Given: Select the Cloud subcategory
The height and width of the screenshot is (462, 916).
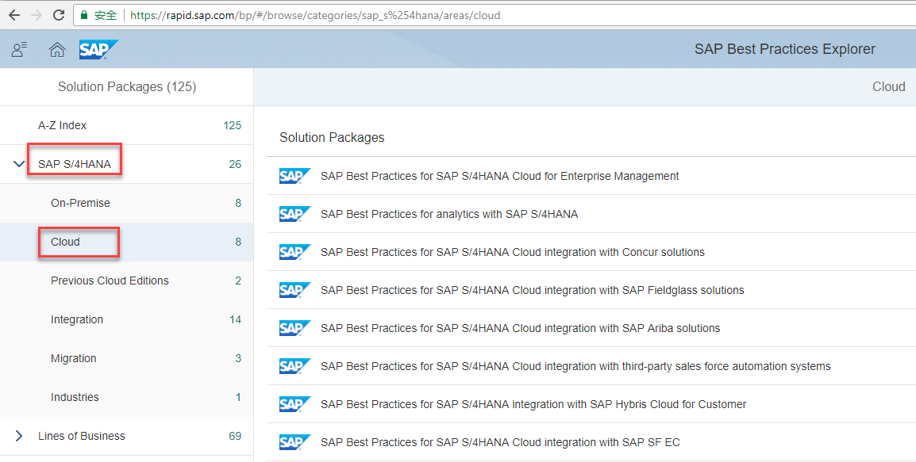Looking at the screenshot, I should 127,242.
